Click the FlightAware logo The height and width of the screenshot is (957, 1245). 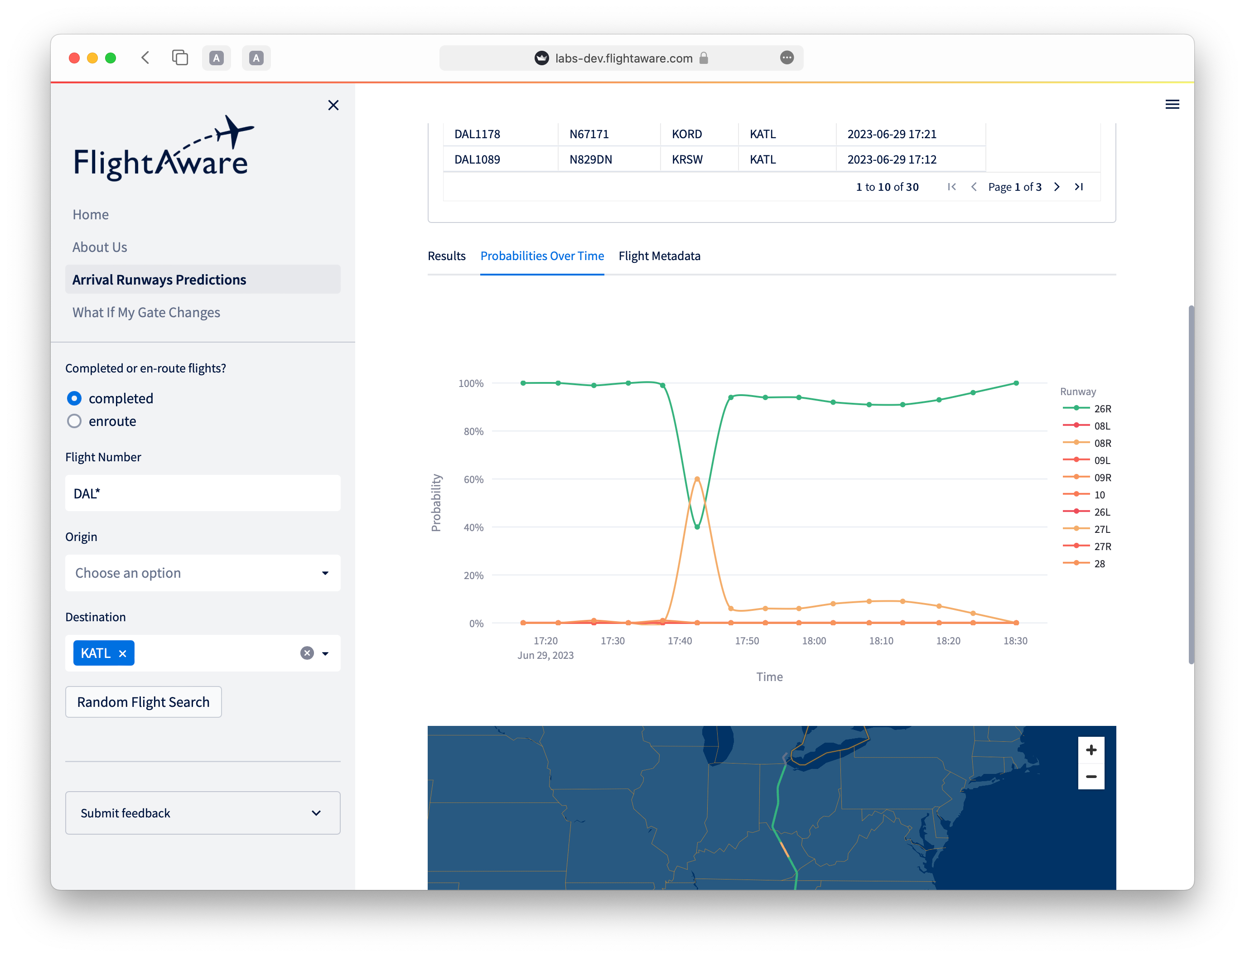click(x=164, y=148)
